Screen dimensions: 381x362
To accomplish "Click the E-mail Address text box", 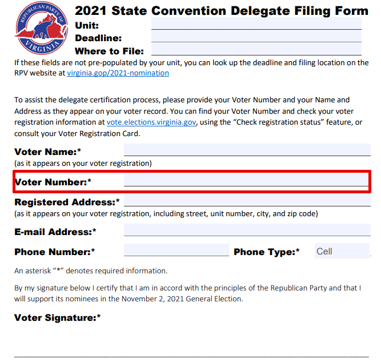I will point(247,230).
